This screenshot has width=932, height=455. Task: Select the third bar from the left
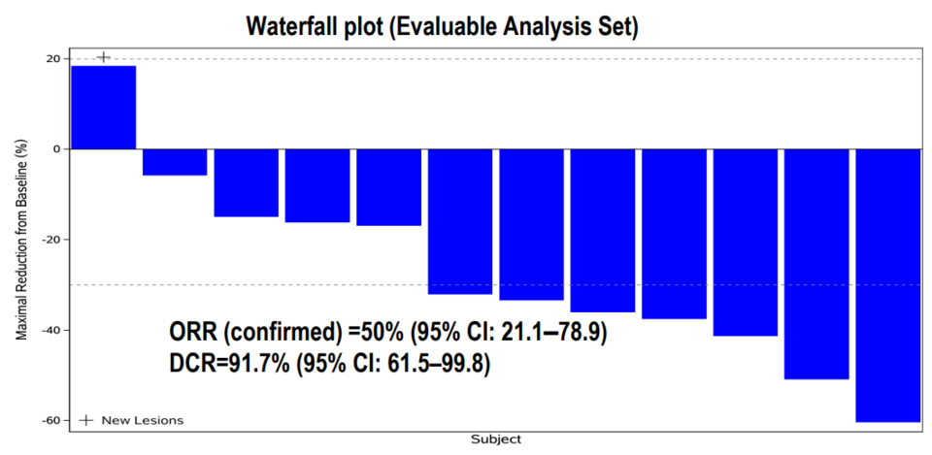[x=246, y=182]
